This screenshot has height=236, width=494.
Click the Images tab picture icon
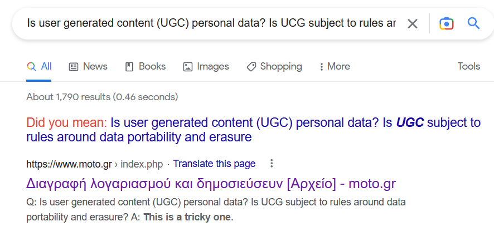[188, 67]
